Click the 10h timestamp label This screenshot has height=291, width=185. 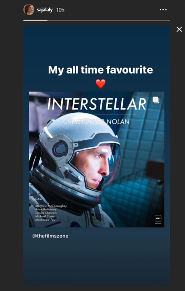[x=60, y=10]
